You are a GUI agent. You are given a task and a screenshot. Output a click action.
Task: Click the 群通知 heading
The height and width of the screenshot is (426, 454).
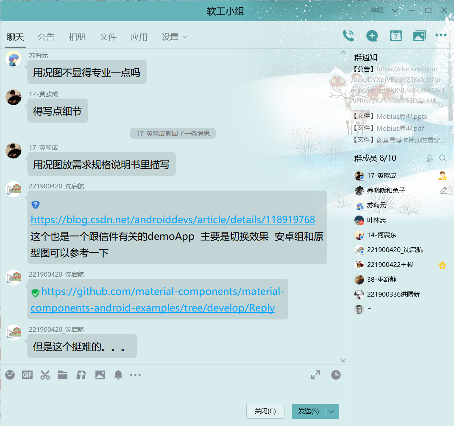coord(366,57)
